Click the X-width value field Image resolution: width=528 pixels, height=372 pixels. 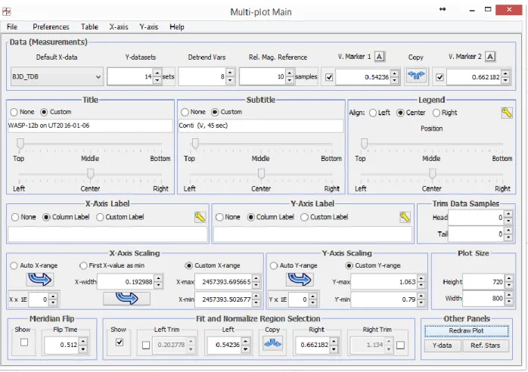[x=126, y=281]
